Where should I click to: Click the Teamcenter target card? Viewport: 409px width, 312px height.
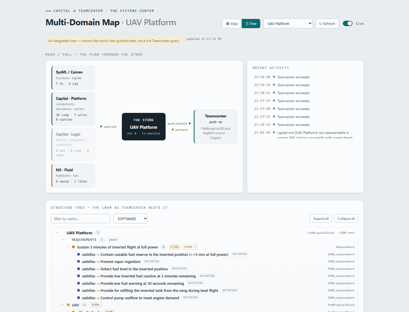pos(216,127)
